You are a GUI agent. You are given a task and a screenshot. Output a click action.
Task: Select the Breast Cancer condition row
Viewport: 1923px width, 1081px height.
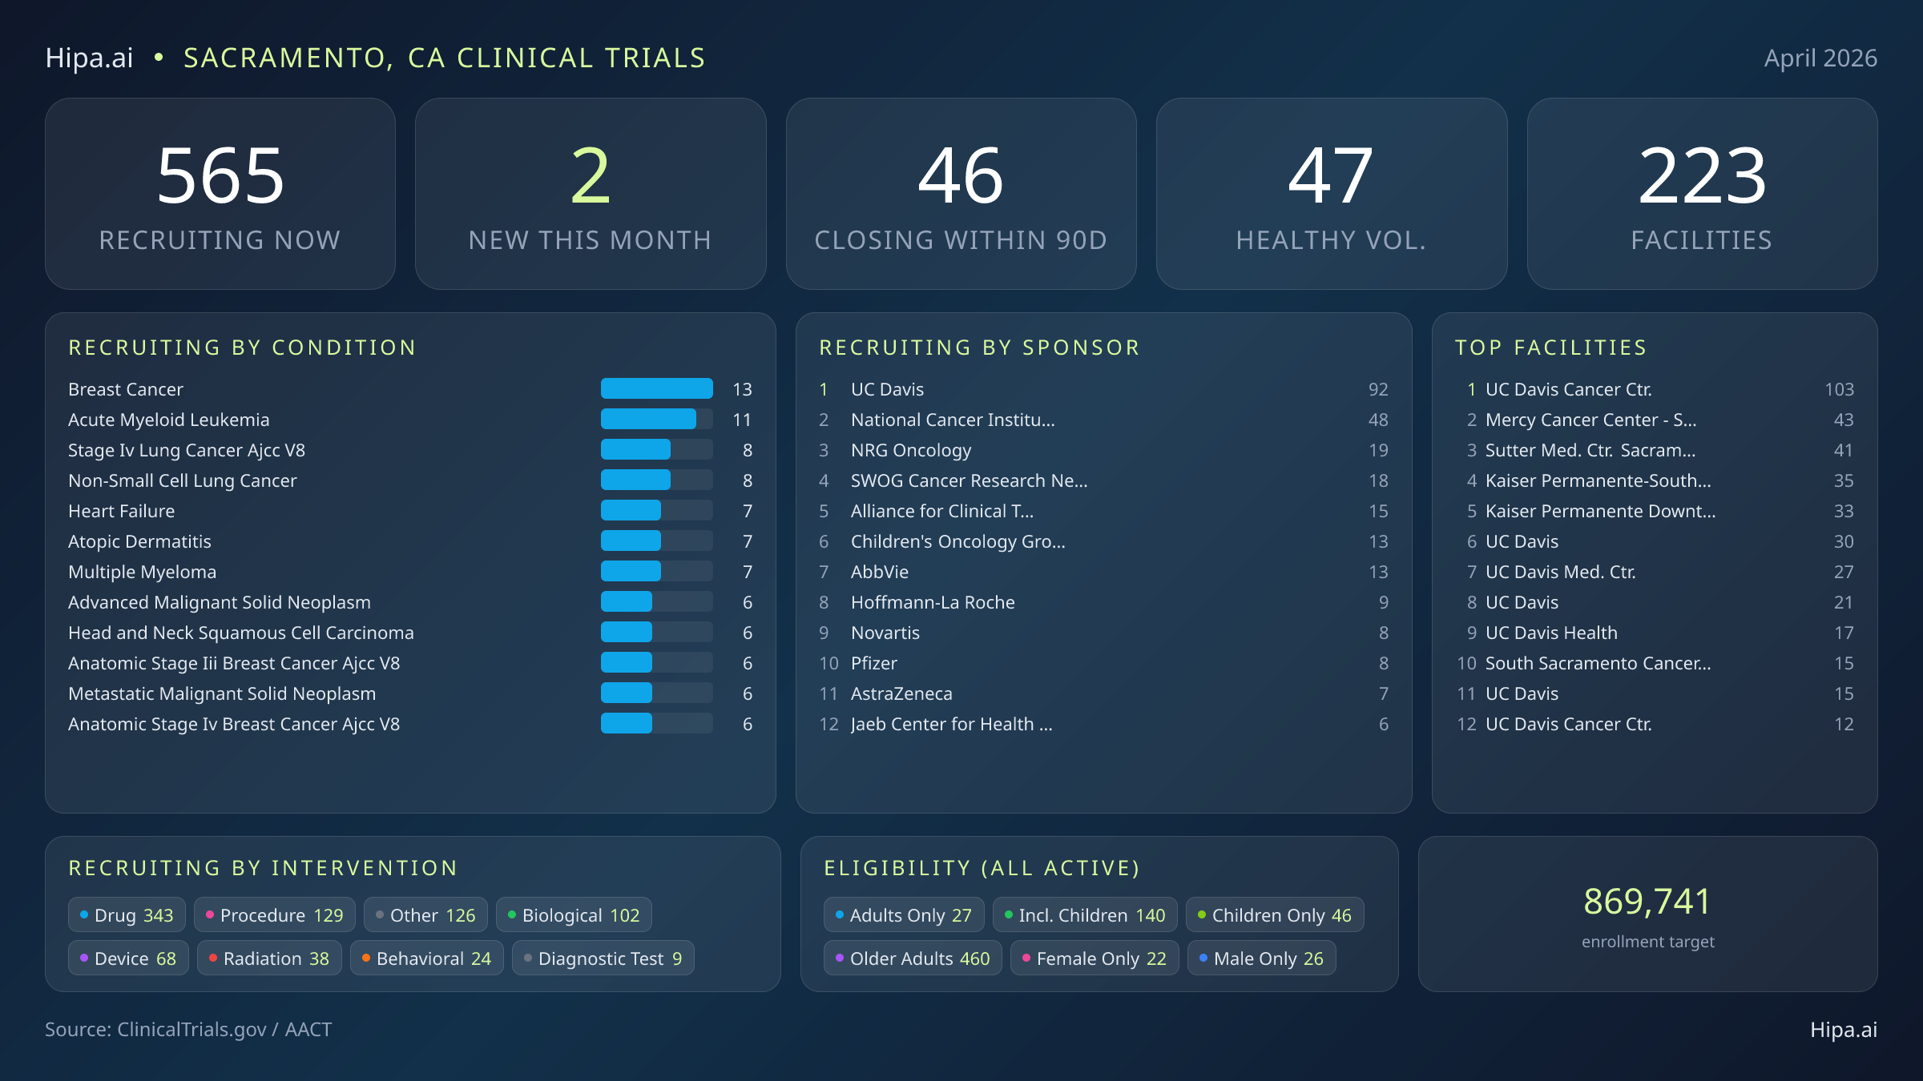point(410,389)
